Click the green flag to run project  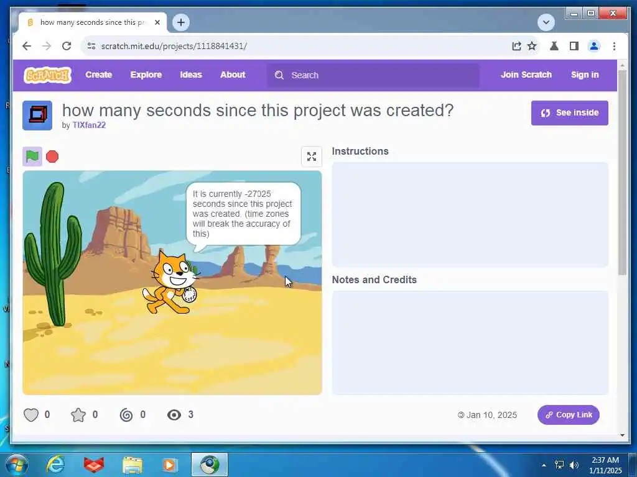[32, 157]
